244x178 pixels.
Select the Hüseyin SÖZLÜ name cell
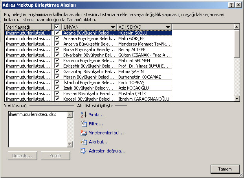(x=144, y=33)
